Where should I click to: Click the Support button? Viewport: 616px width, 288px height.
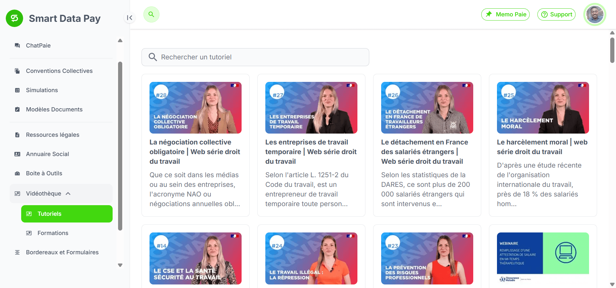[556, 14]
